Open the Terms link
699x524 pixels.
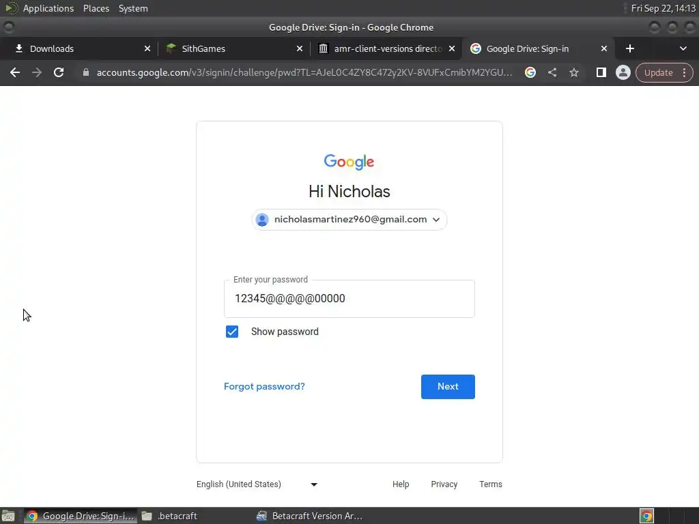[490, 484]
